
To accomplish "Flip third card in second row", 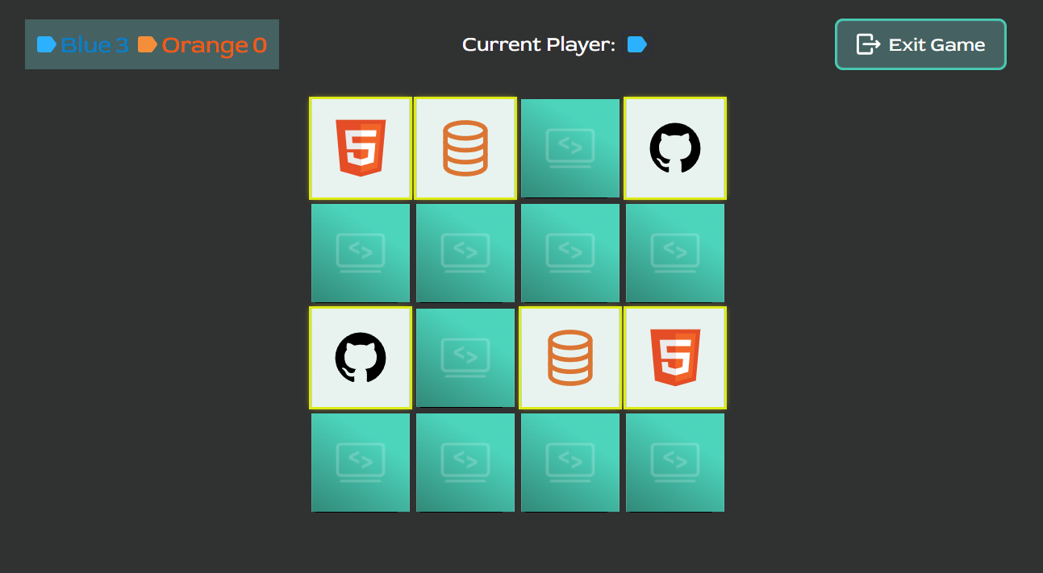I will pyautogui.click(x=570, y=253).
